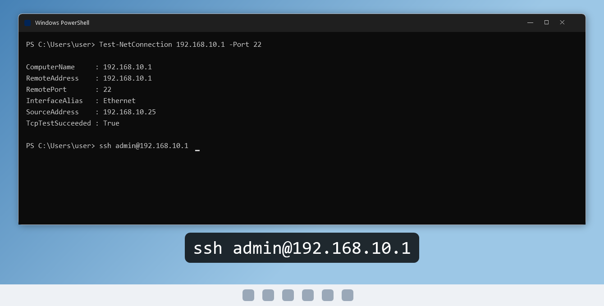Viewport: 604px width, 306px height.
Task: Maximize the Windows PowerShell window
Action: [546, 22]
